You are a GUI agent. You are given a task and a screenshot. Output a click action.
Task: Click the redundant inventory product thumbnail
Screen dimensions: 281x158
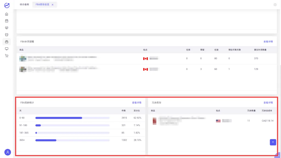click(154, 121)
